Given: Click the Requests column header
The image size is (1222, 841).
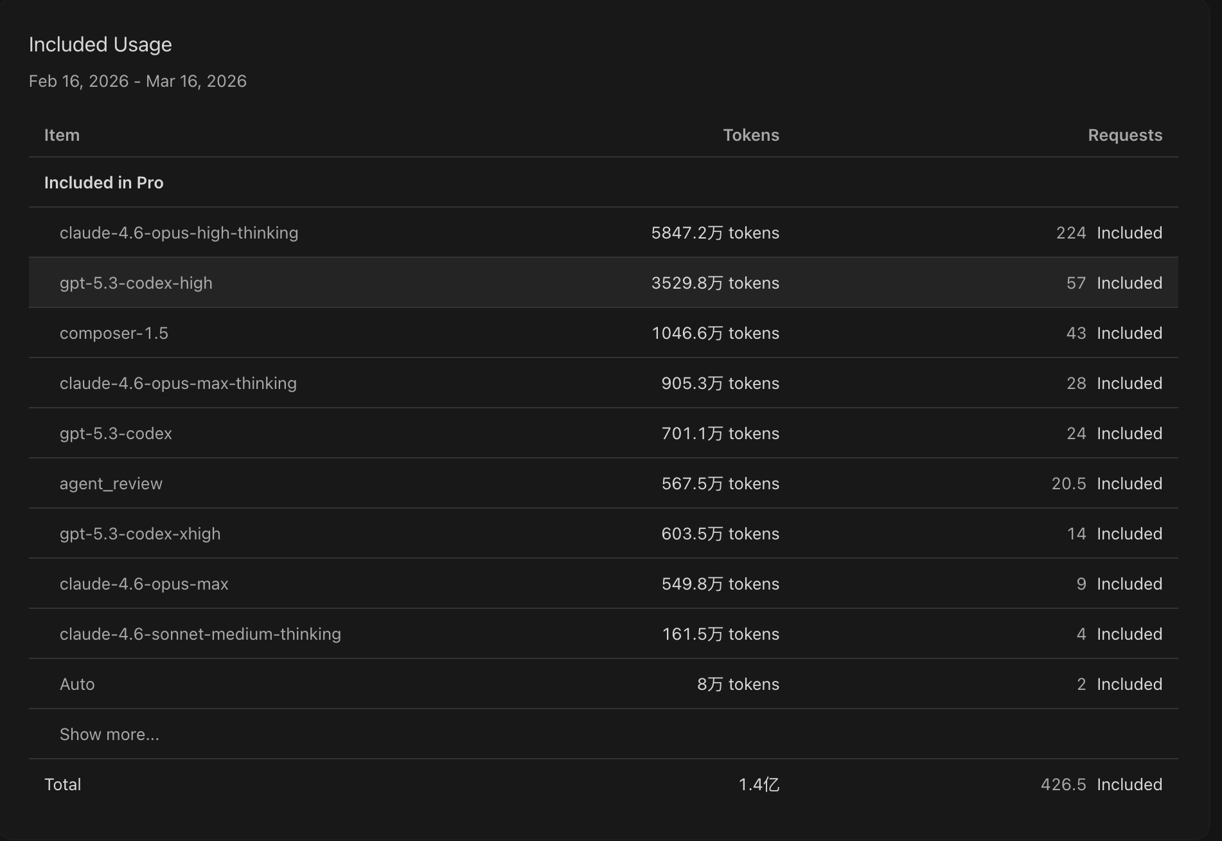Looking at the screenshot, I should click(1124, 135).
